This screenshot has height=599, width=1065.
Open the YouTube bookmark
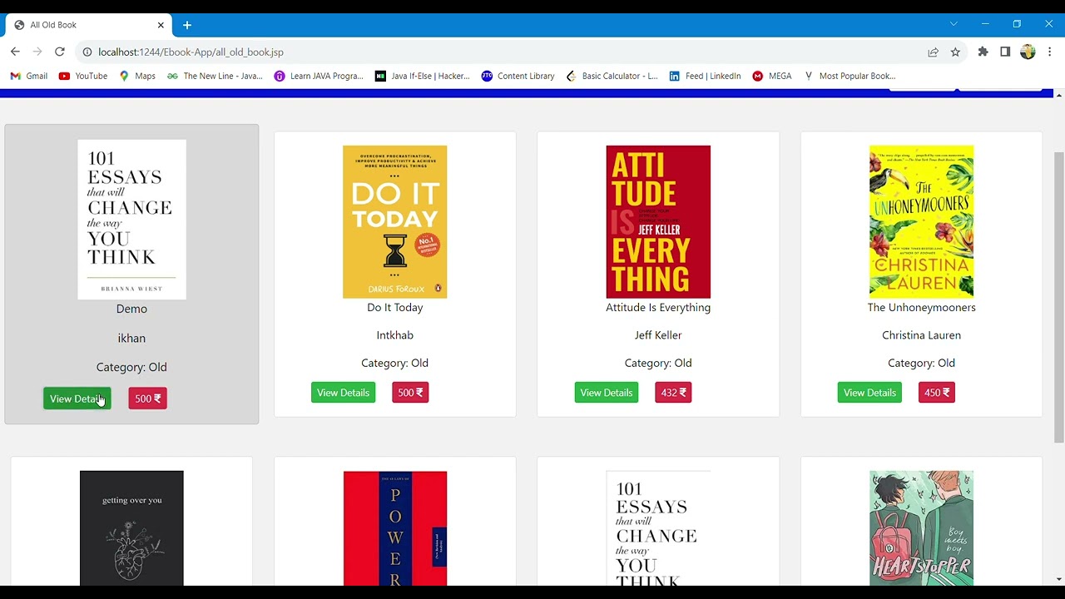tap(83, 76)
